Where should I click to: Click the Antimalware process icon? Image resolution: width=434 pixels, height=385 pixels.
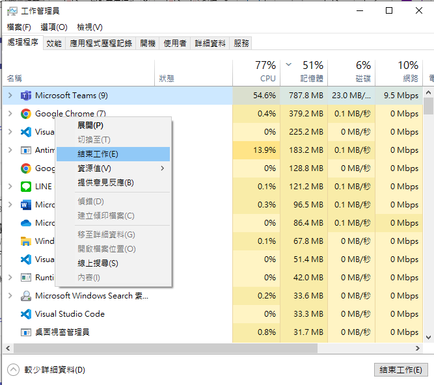26,150
